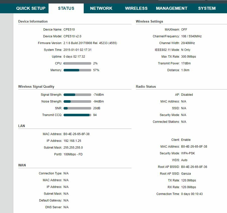Select Root AP SSID Garsza

[x=186, y=174]
